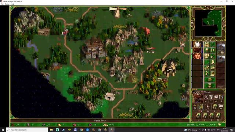This screenshot has width=235, height=132.
Task: Click the shield Defense skill icon
Action: click(211, 97)
